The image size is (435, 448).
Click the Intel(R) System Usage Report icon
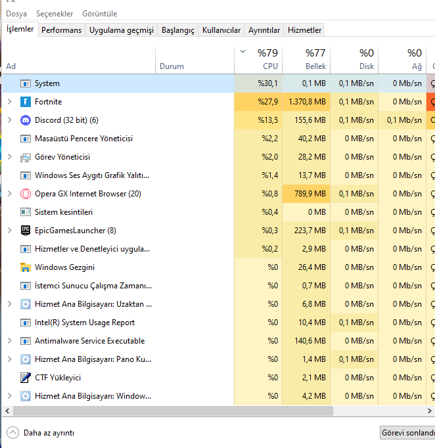[26, 323]
